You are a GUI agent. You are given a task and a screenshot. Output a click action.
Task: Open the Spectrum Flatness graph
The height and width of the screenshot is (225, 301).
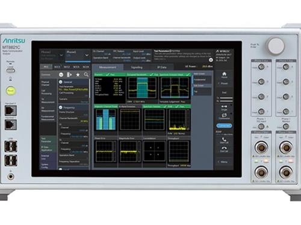tap(154, 120)
